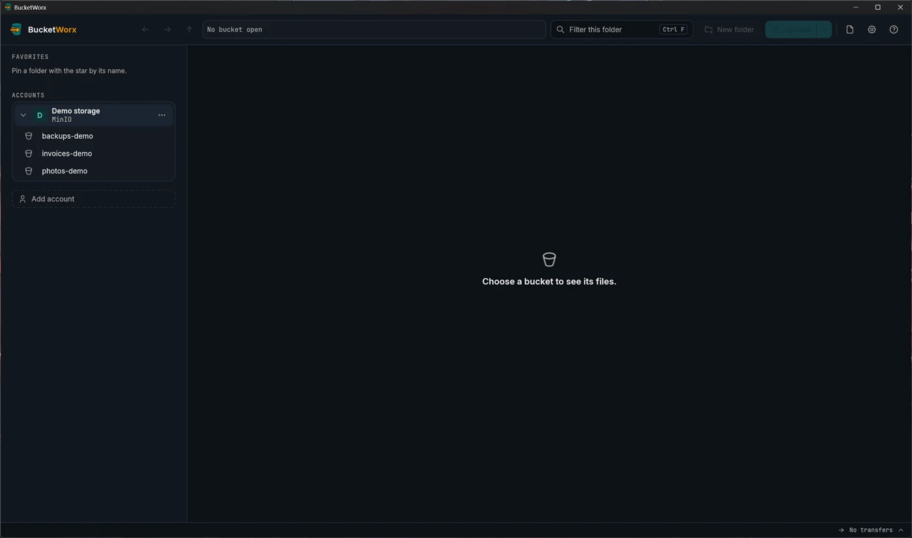Click the New folder button

coord(729,29)
